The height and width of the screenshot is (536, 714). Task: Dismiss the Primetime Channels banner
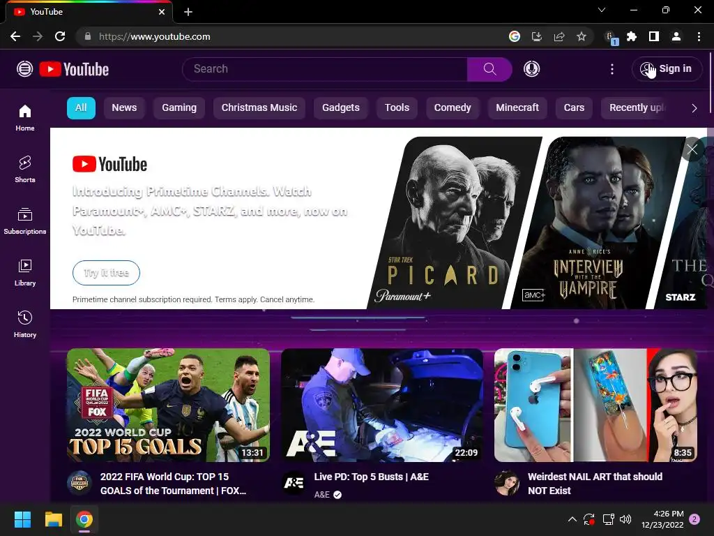692,149
